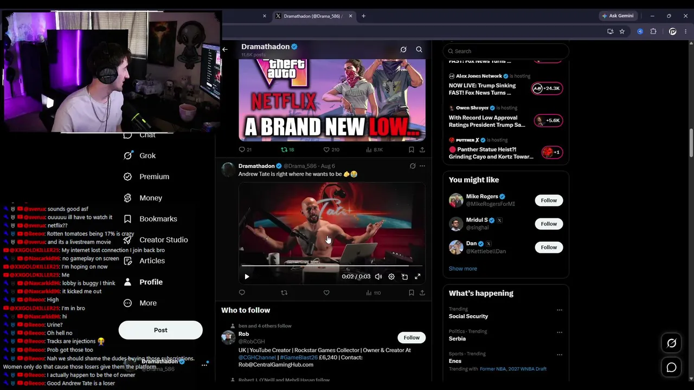Open more options for Enes trend
694x390 pixels.
(x=560, y=355)
